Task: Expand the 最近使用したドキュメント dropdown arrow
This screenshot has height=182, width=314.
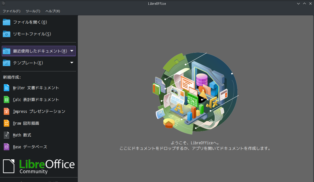Action: (72, 51)
